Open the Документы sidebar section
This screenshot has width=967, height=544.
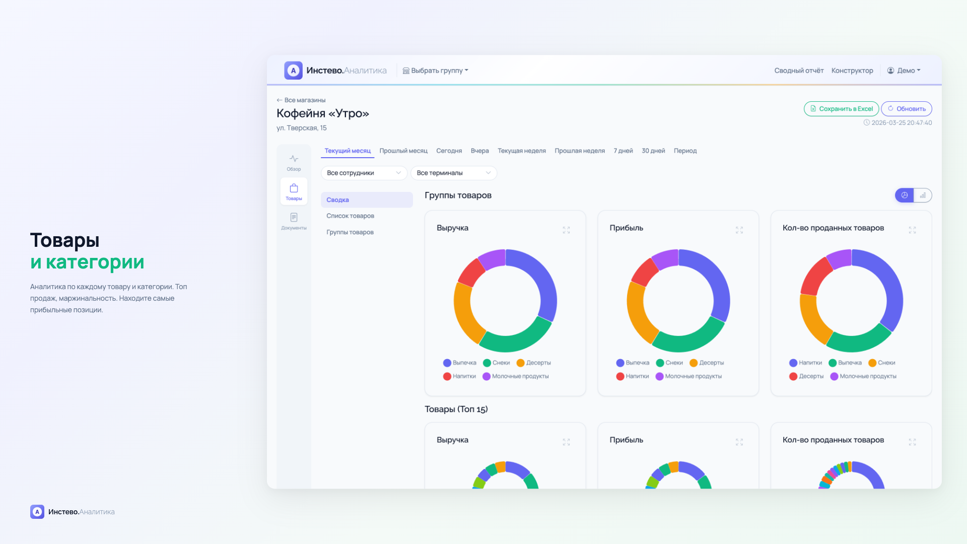(294, 221)
